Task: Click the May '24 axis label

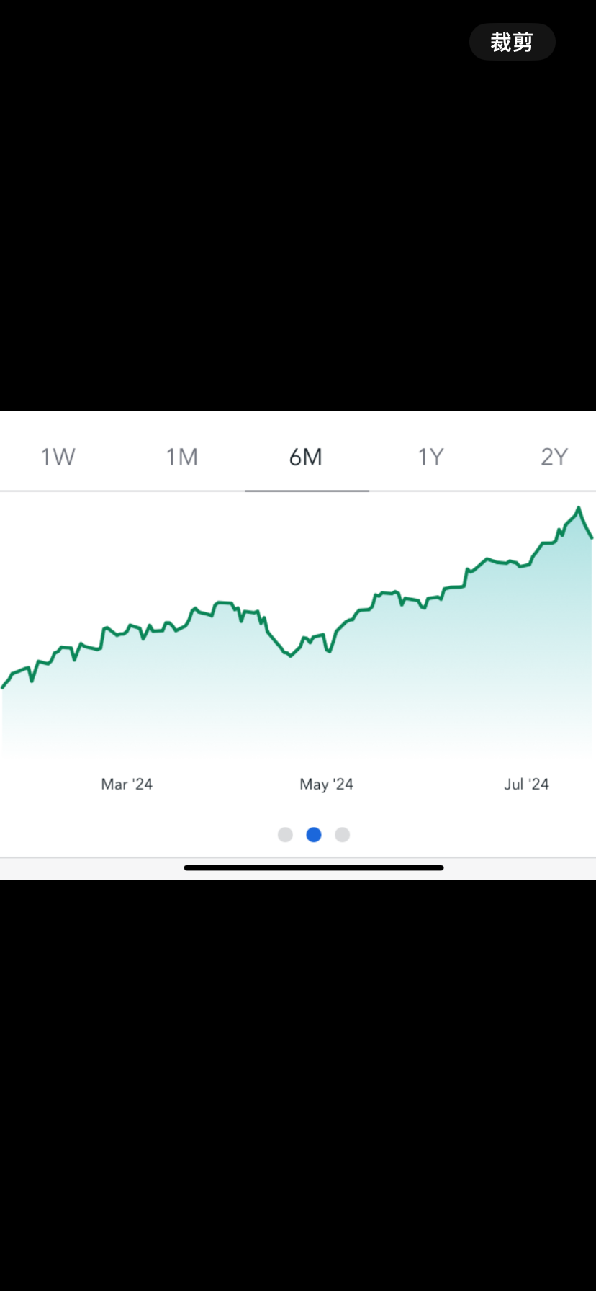Action: pos(326,784)
